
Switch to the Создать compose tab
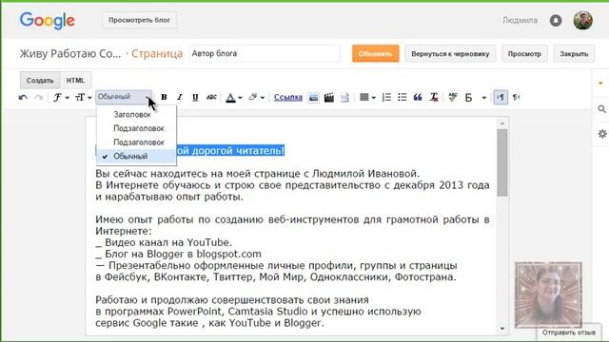point(40,80)
